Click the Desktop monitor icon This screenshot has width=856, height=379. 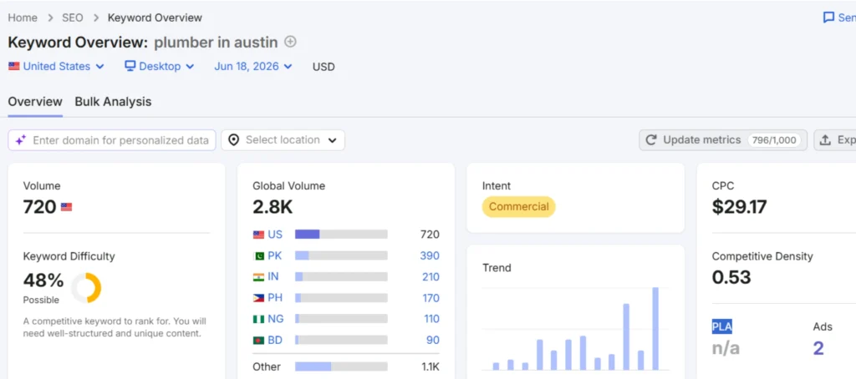[130, 66]
